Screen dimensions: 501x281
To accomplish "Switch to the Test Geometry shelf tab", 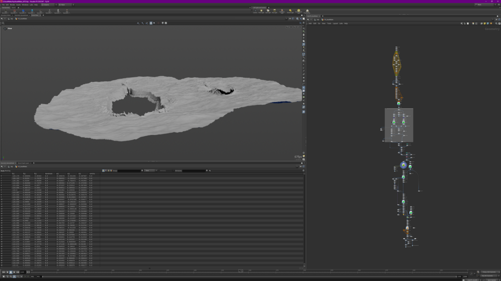I will [x=5, y=7].
